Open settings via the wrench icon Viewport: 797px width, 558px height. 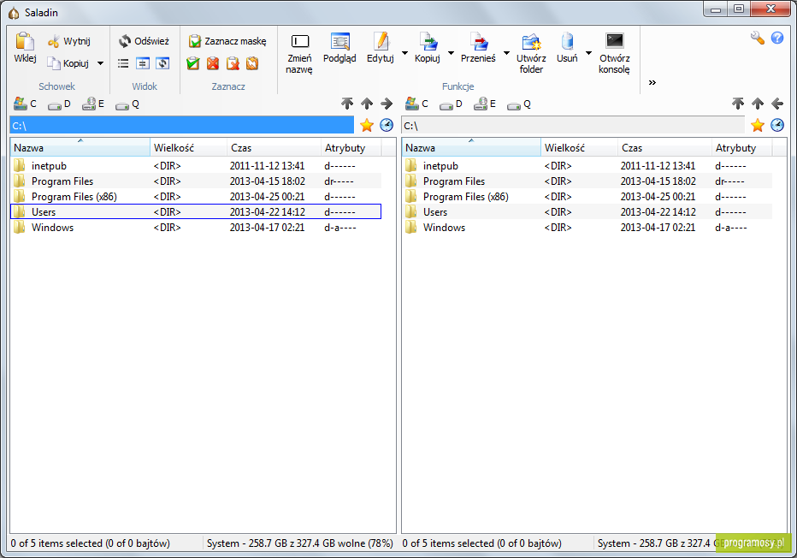(x=758, y=38)
